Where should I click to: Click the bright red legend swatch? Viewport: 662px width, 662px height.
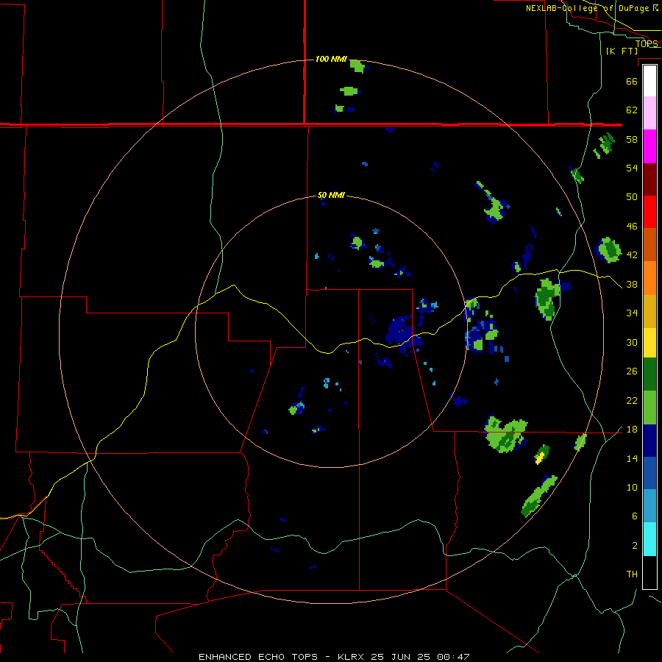click(649, 212)
